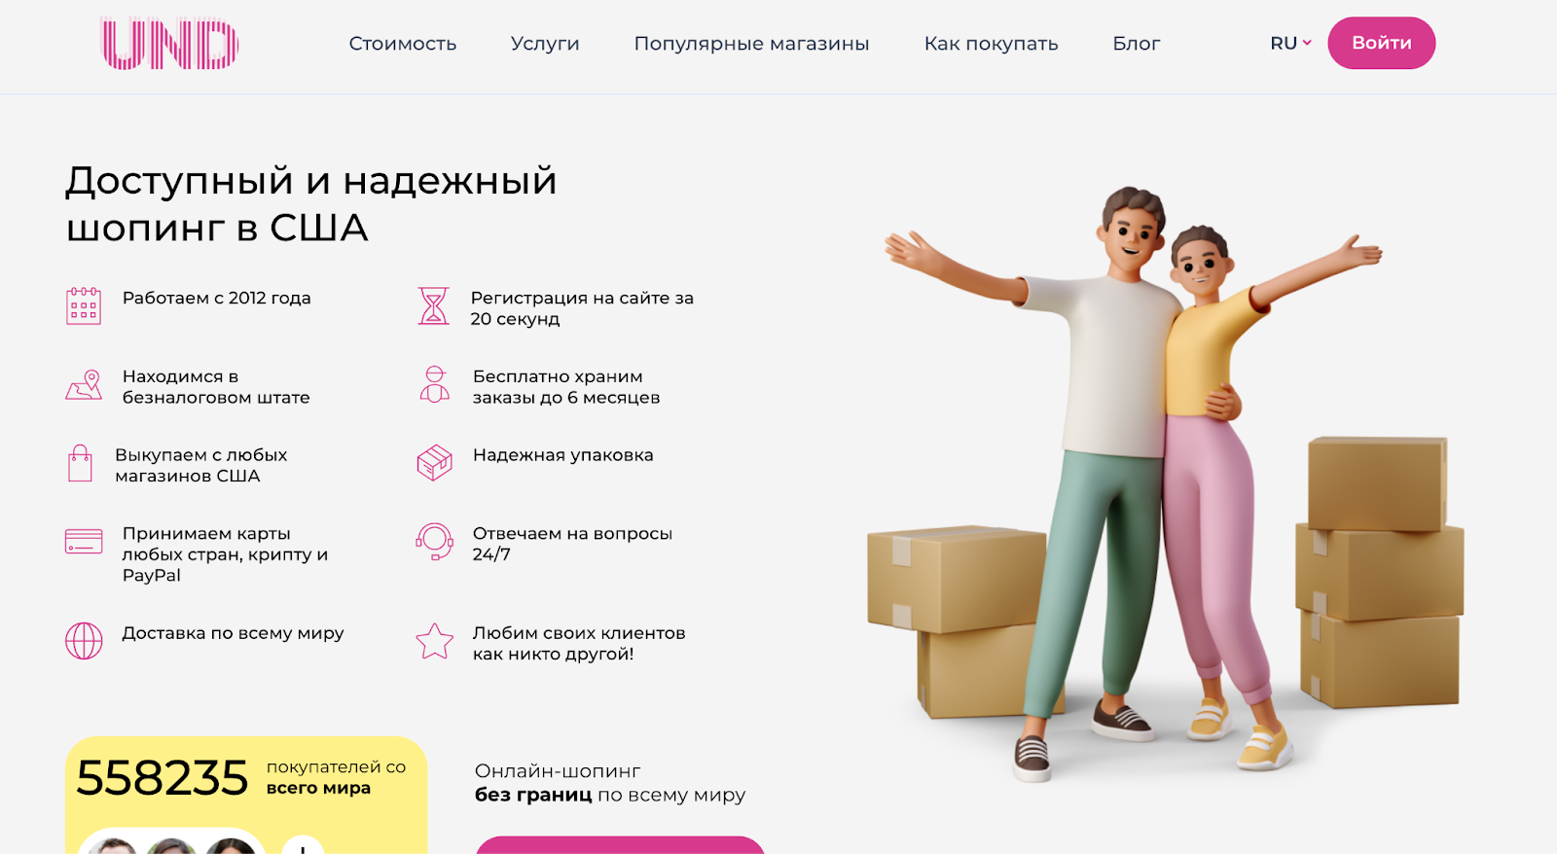Image resolution: width=1557 pixels, height=854 pixels.
Task: Click the Войти login button
Action: pos(1381,43)
